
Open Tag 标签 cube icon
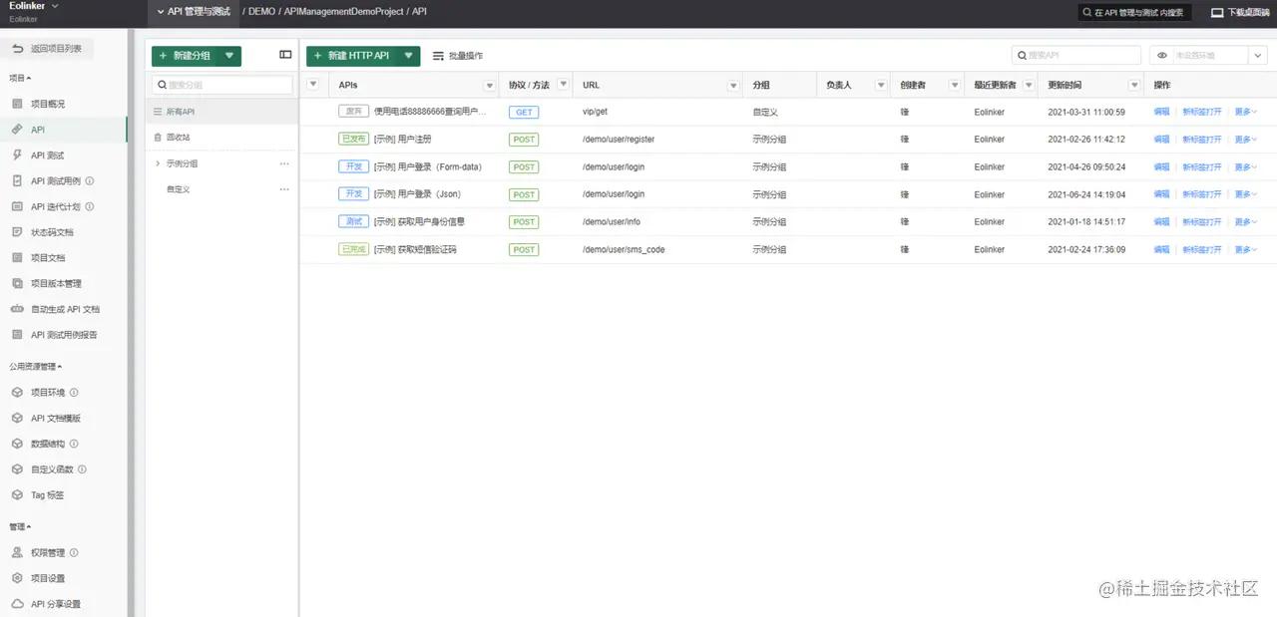point(17,495)
